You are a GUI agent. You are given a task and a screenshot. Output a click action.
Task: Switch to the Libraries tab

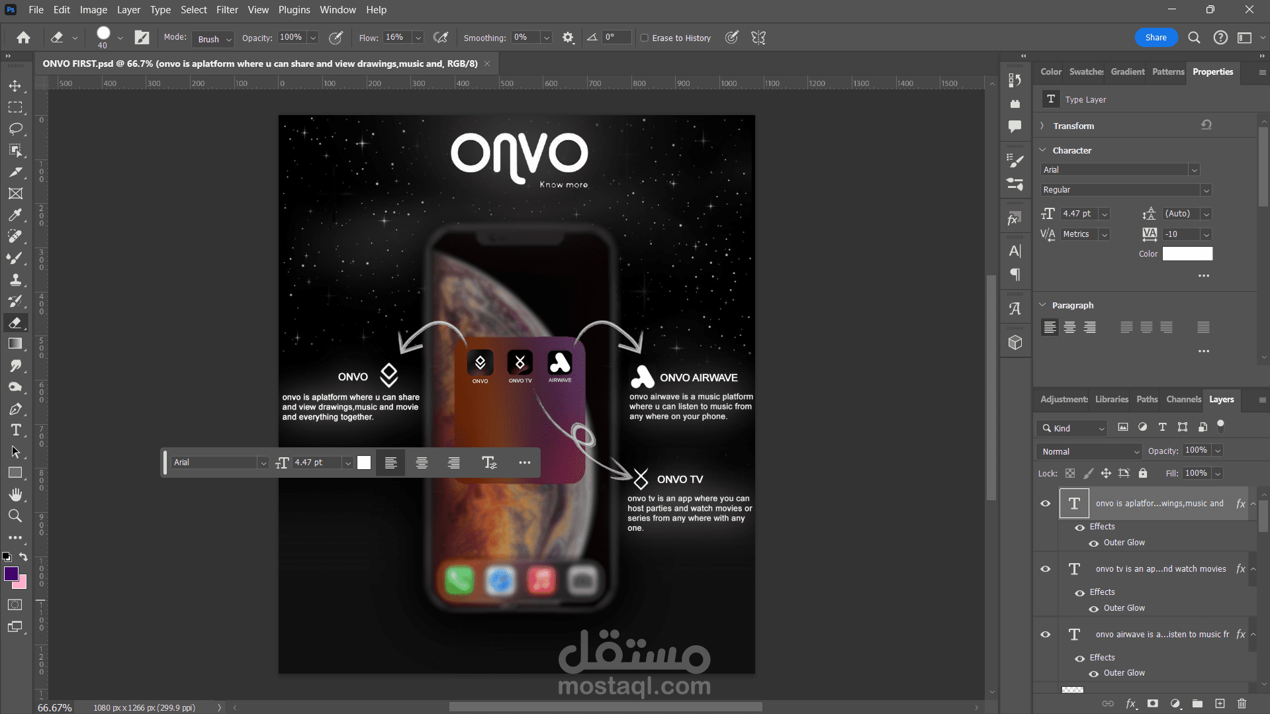(x=1112, y=400)
